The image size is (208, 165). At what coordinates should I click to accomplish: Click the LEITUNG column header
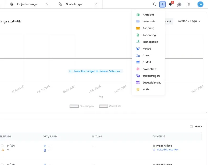point(97,136)
